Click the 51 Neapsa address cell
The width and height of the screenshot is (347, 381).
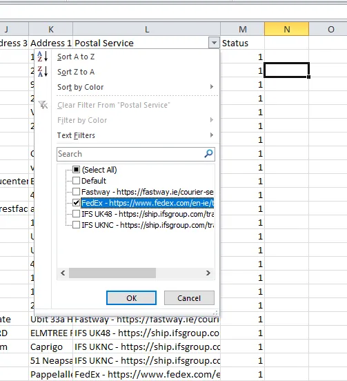[51, 360]
